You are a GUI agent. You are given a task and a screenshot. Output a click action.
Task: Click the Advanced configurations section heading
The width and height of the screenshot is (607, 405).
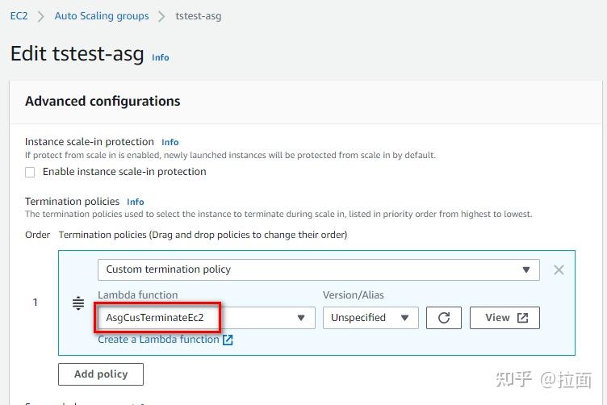coord(103,102)
